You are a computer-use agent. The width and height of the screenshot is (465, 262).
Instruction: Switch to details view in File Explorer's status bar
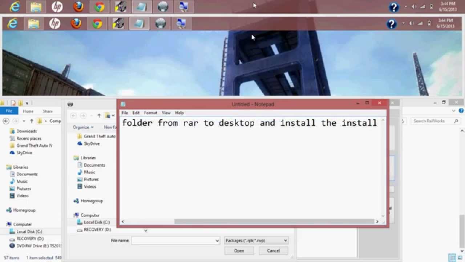click(x=452, y=258)
